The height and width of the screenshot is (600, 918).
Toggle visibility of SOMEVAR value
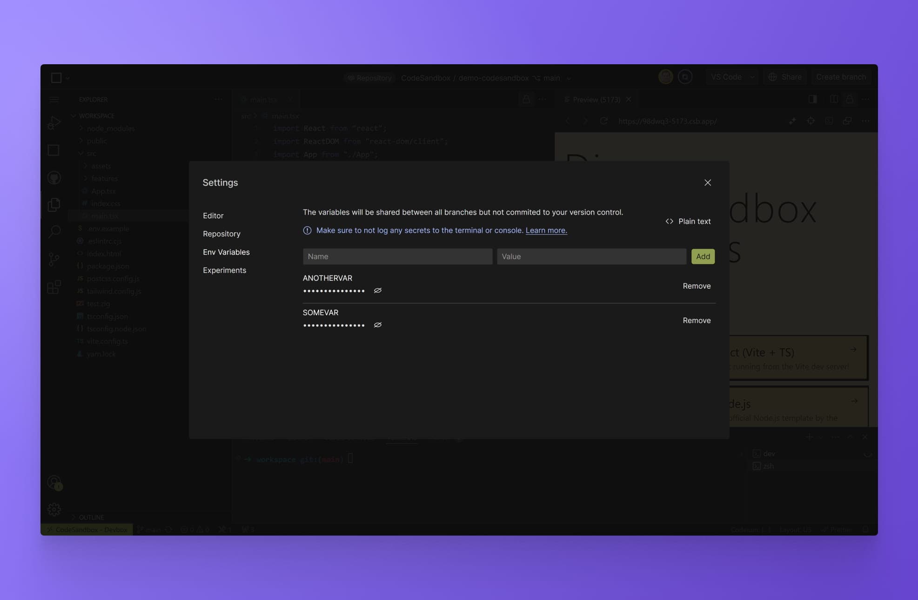pos(377,325)
